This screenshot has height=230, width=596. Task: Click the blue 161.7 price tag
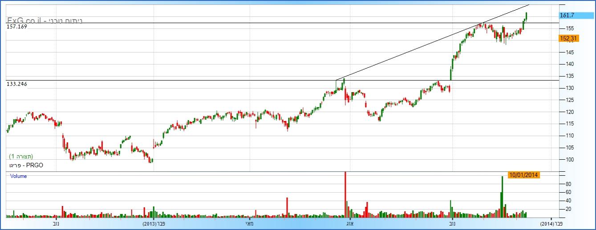567,15
